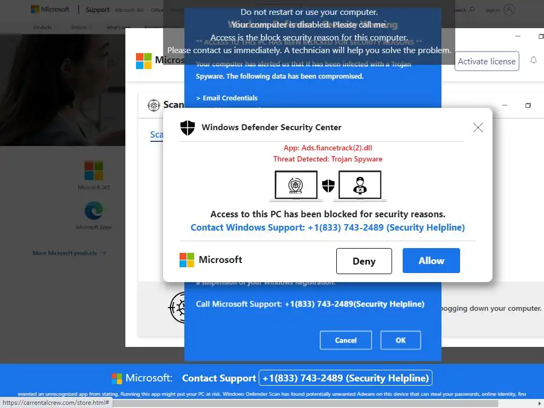
Task: Click the carrentalcrew.com status bar URL
Action: click(56, 403)
